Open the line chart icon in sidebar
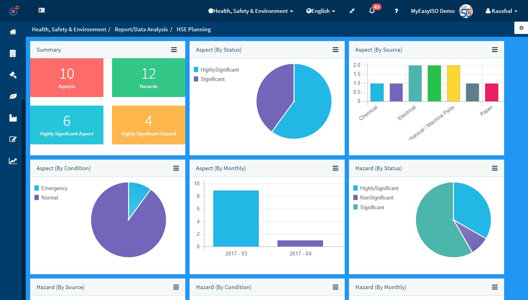This screenshot has width=528, height=300. 13,161
